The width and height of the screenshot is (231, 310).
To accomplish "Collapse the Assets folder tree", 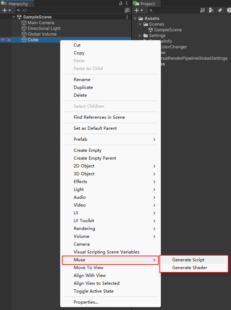I will 135,18.
